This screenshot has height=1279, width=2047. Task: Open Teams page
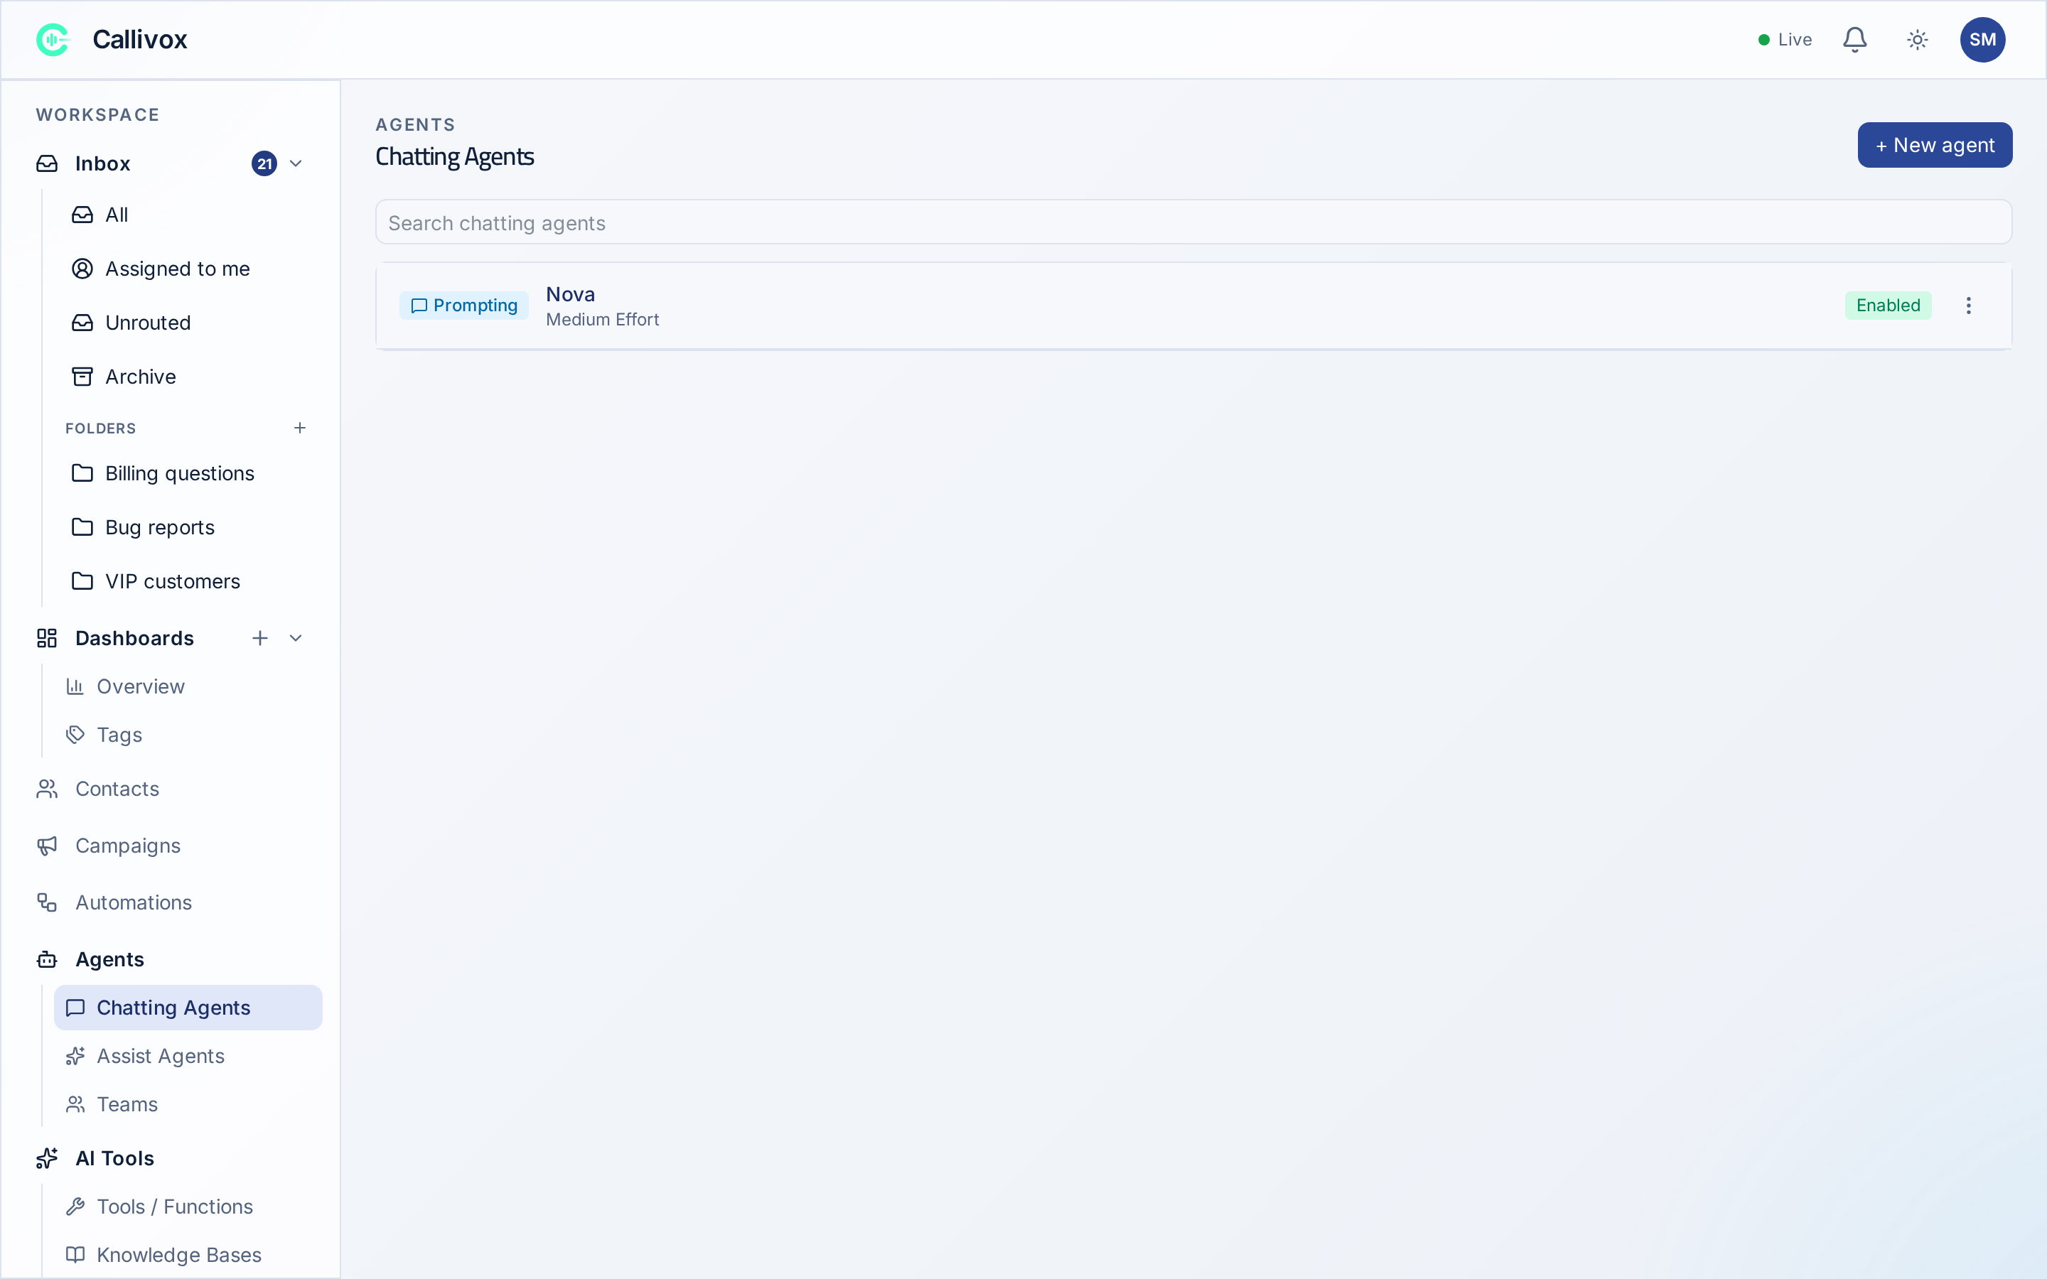click(x=188, y=1104)
